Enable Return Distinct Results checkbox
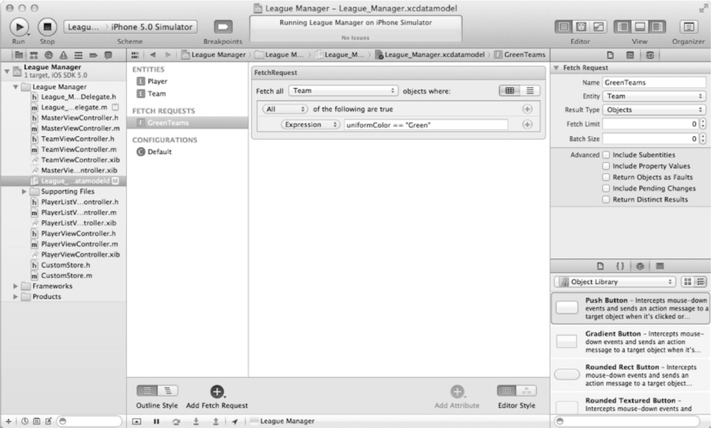Screen dimensions: 712x428 [606, 199]
